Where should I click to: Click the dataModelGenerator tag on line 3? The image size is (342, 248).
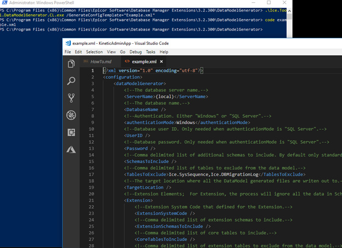coord(140,84)
